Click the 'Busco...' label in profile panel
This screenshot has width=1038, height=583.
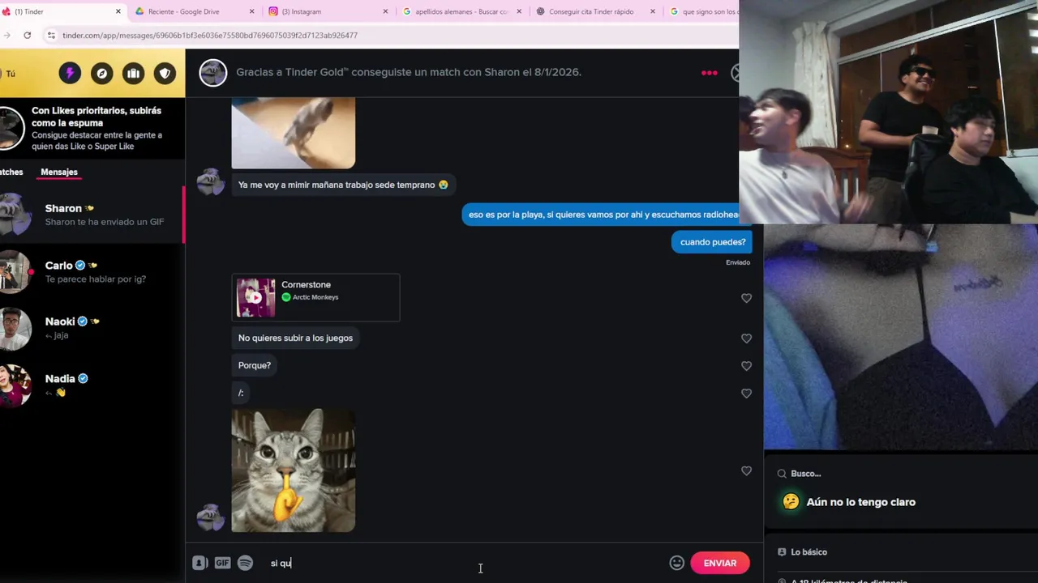click(x=805, y=474)
